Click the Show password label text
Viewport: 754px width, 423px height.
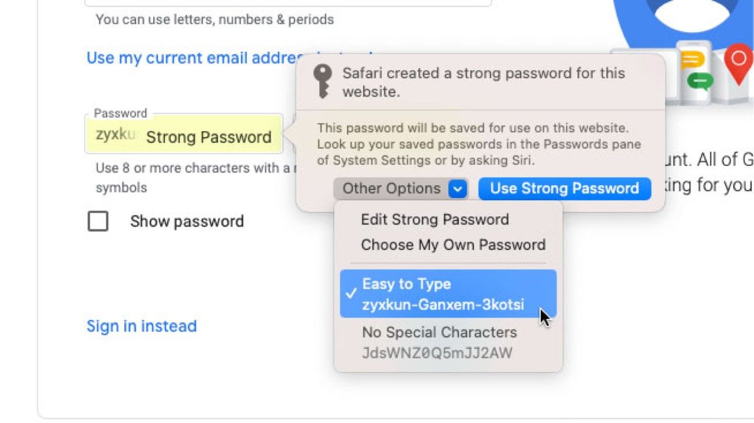coord(187,221)
